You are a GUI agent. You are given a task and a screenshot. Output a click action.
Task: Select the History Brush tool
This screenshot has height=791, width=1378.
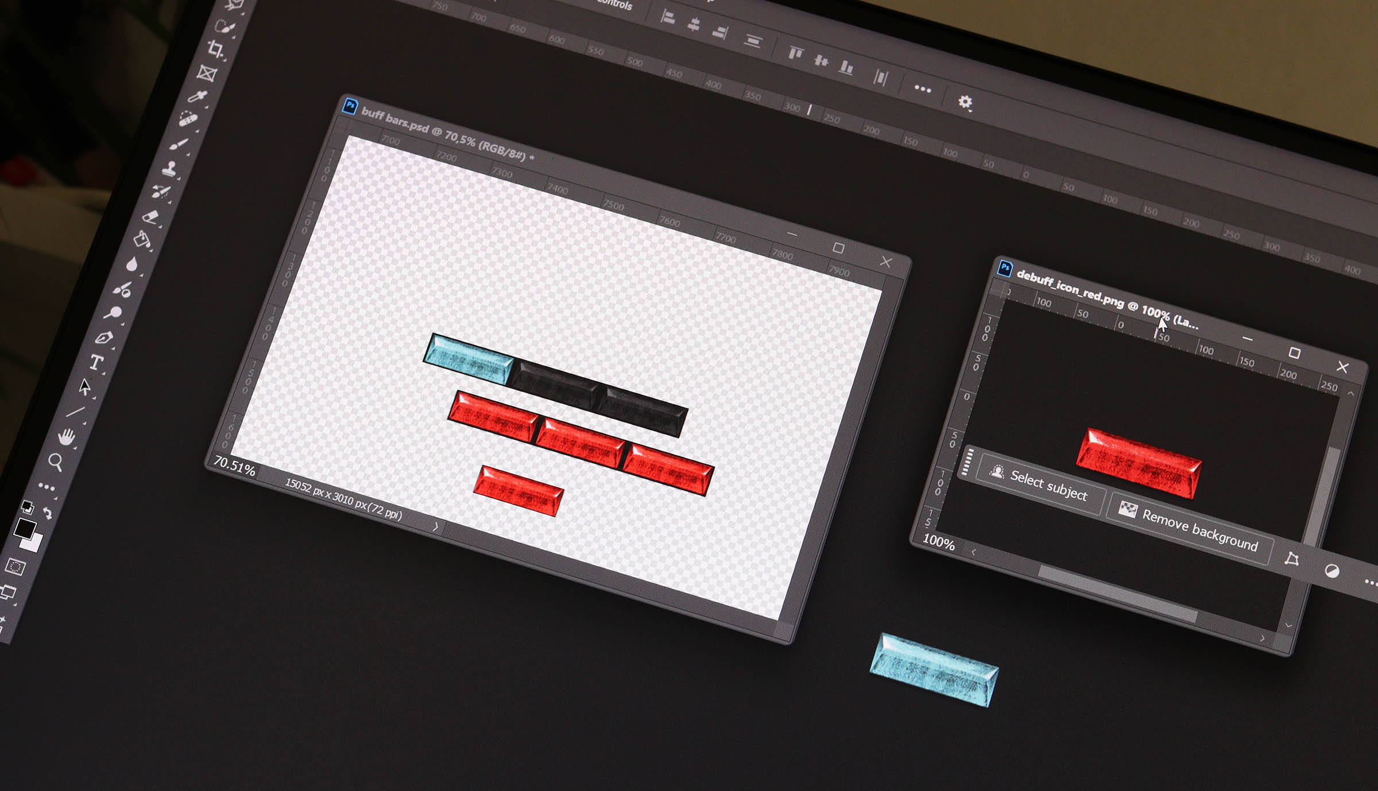(161, 192)
